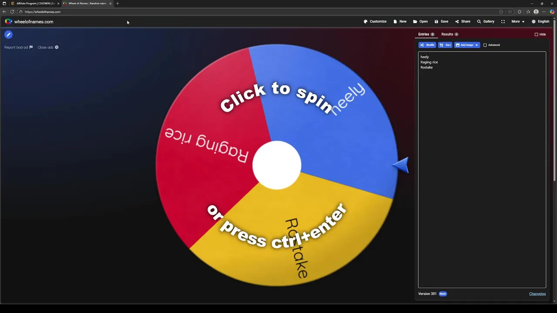Open a saved wheel via Open
The height and width of the screenshot is (313, 557).
click(420, 21)
